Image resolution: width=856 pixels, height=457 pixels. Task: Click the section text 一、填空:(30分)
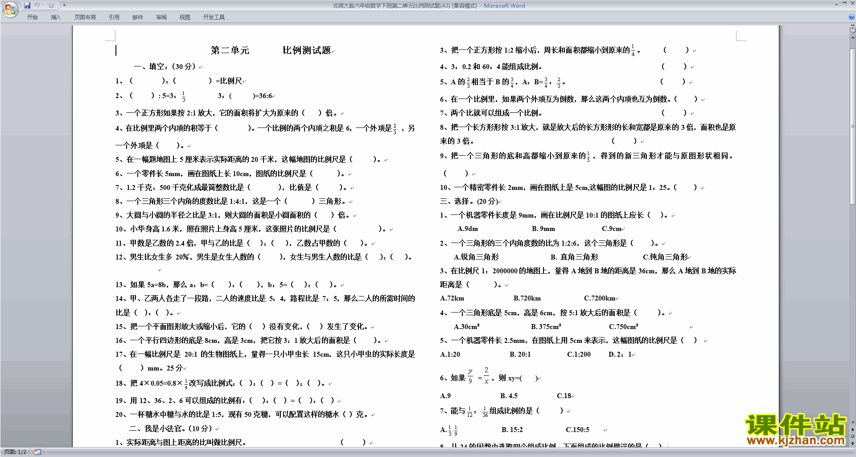point(165,66)
